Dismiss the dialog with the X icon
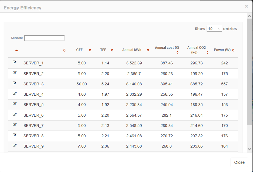Screen dimensions: 253x172 [246, 6]
